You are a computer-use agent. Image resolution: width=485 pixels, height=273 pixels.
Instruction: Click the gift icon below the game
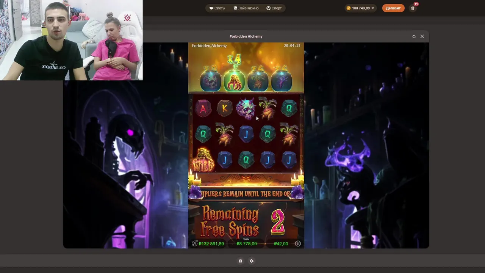pos(240,261)
